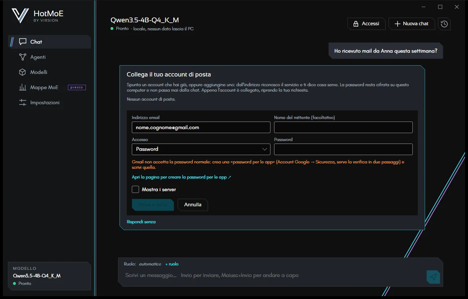This screenshot has height=299, width=468.
Task: Enable the Mostra i server checkbox
Action: (x=135, y=189)
